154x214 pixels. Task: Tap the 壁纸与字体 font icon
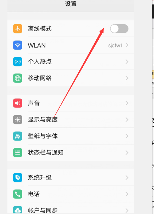coord(18,136)
